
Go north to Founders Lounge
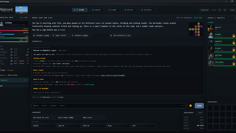point(41,35)
